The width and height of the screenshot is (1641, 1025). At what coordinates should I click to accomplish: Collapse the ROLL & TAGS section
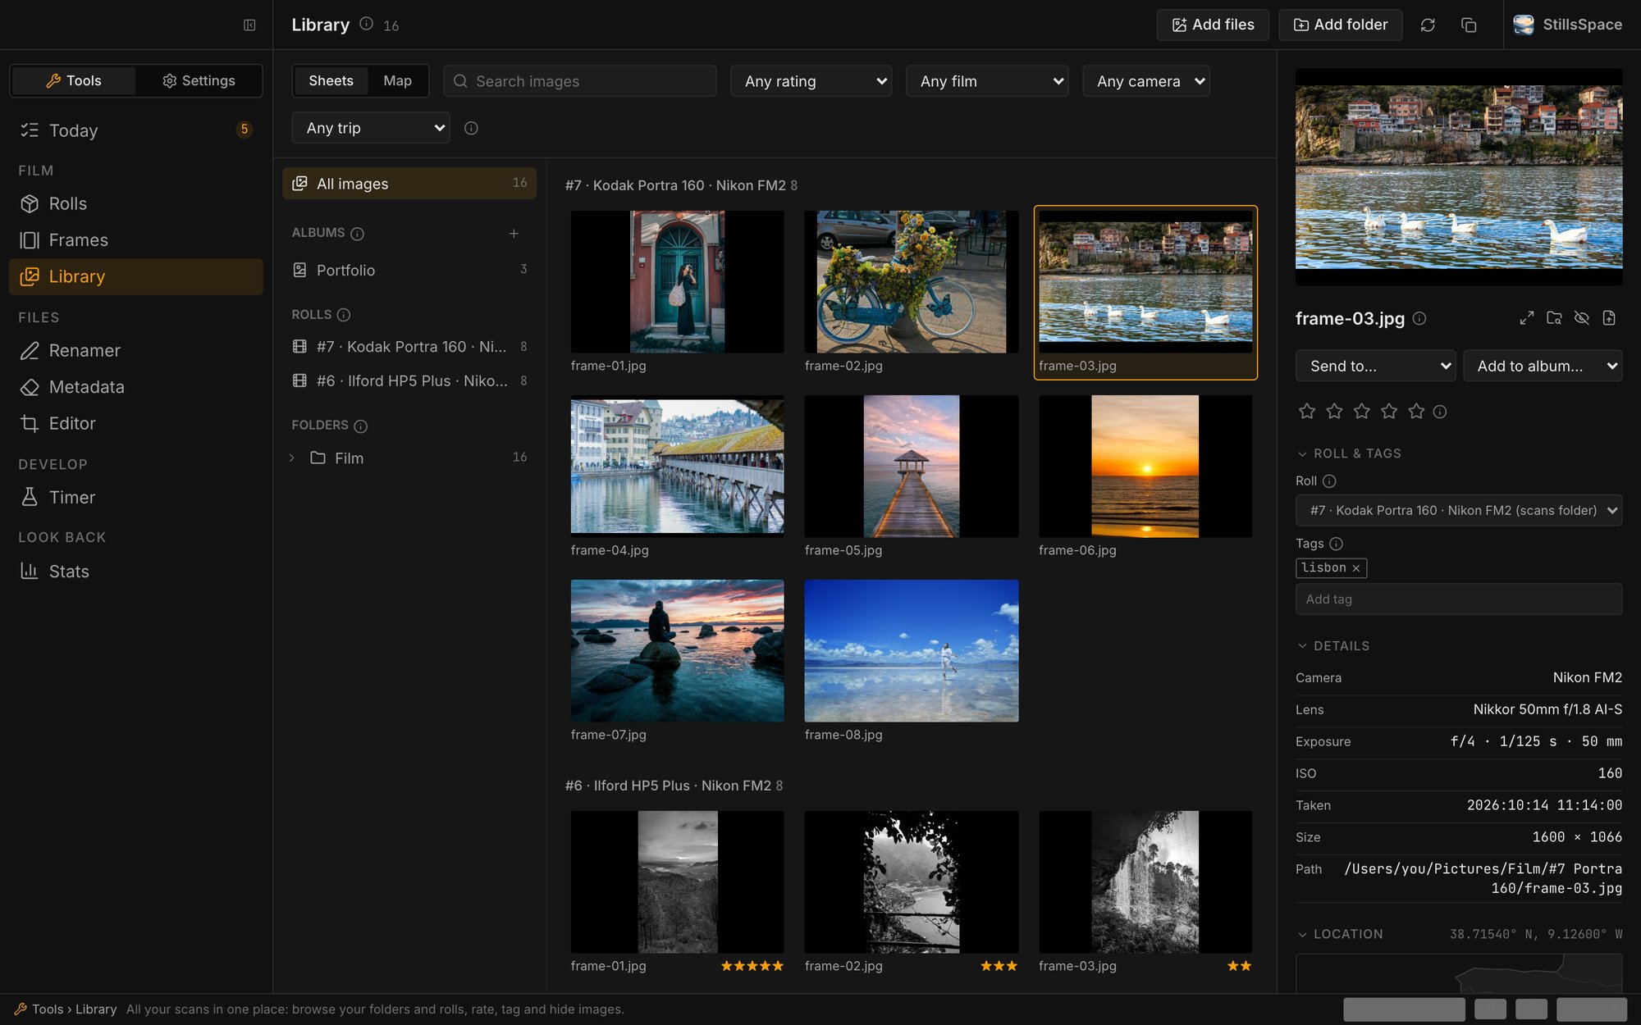1349,453
